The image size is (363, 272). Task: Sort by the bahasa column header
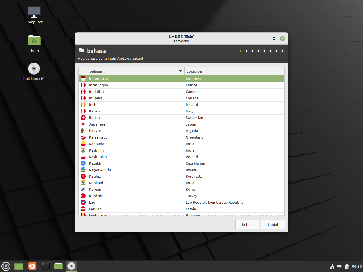tap(136, 71)
